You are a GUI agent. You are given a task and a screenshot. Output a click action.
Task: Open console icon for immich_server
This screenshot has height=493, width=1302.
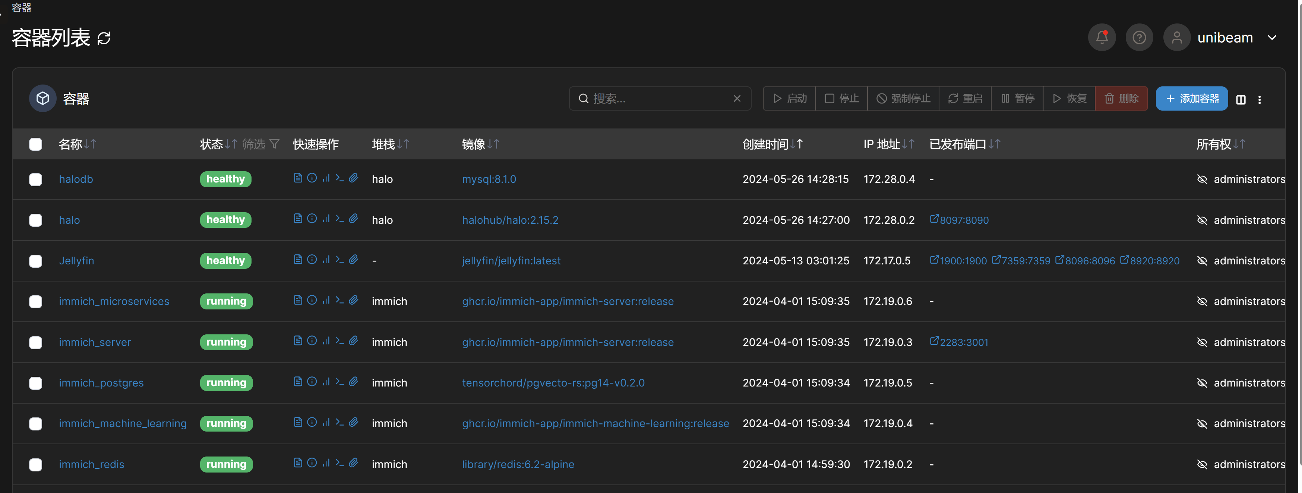pyautogui.click(x=339, y=340)
